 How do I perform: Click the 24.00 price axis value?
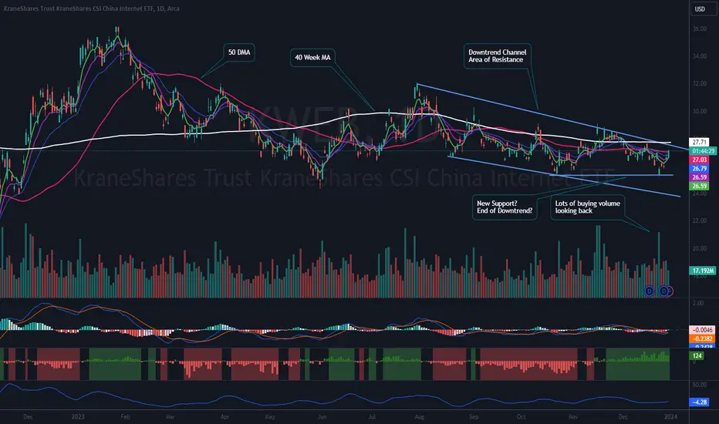(x=699, y=193)
